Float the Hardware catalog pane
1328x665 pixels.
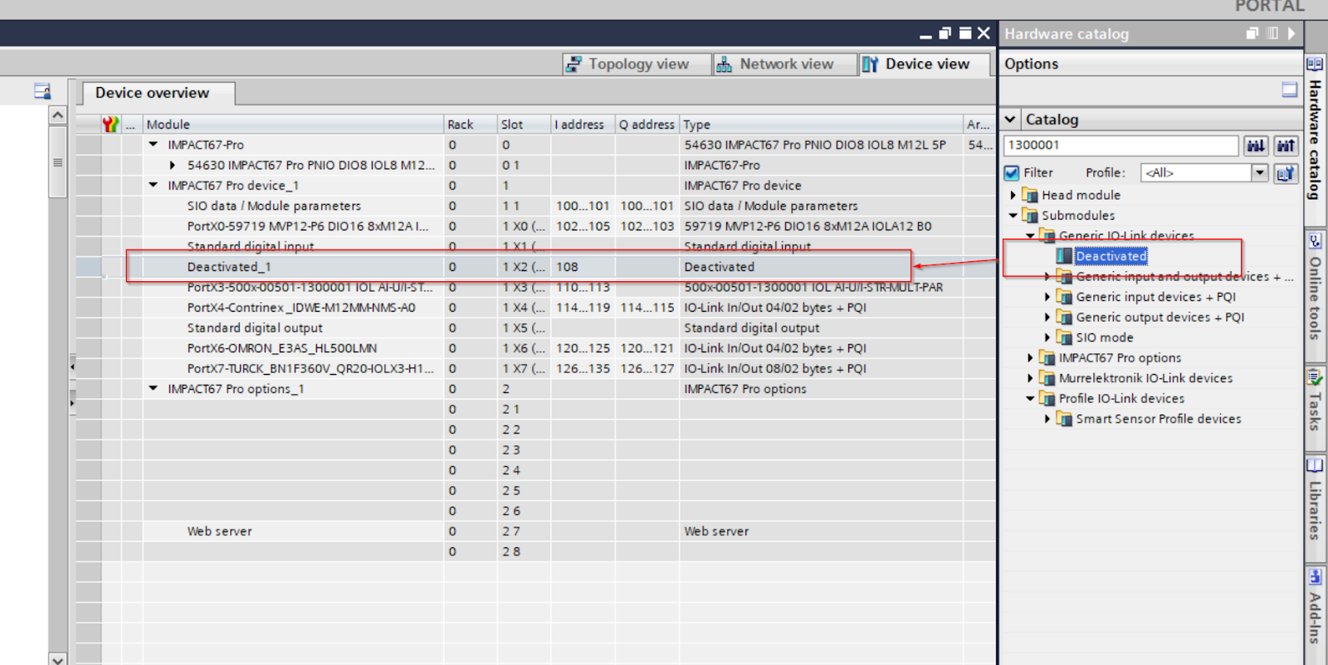coord(1252,33)
